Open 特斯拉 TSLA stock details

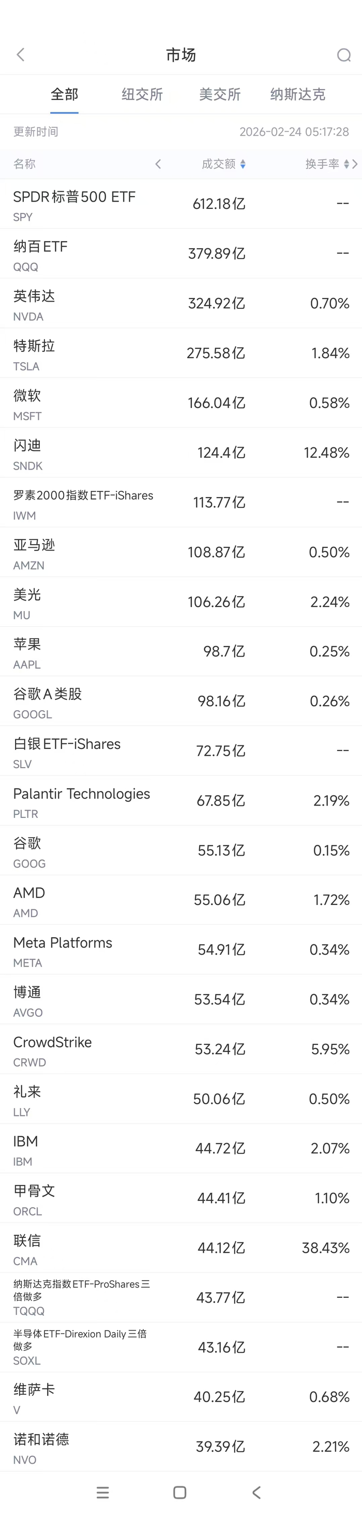coord(181,353)
